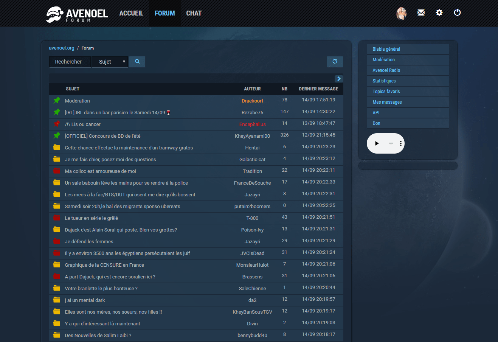Click reply count 326

click(x=285, y=135)
